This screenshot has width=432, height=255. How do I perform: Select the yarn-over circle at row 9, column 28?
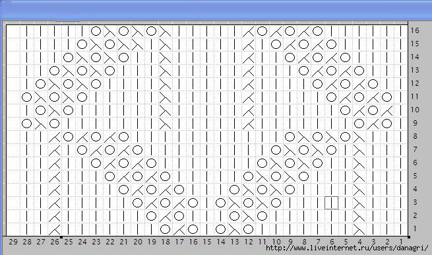click(27, 124)
